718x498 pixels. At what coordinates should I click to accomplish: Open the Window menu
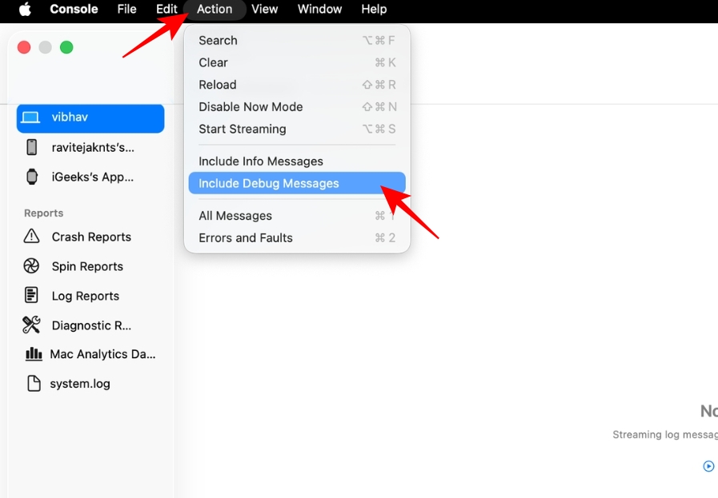coord(319,9)
